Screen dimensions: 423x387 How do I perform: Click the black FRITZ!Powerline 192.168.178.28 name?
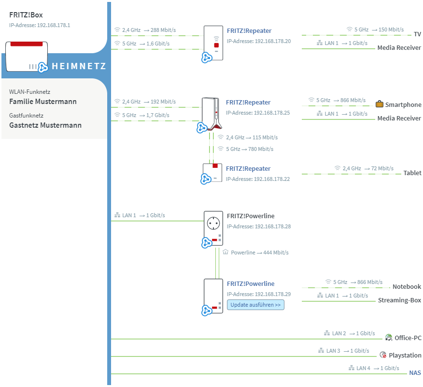click(x=251, y=216)
